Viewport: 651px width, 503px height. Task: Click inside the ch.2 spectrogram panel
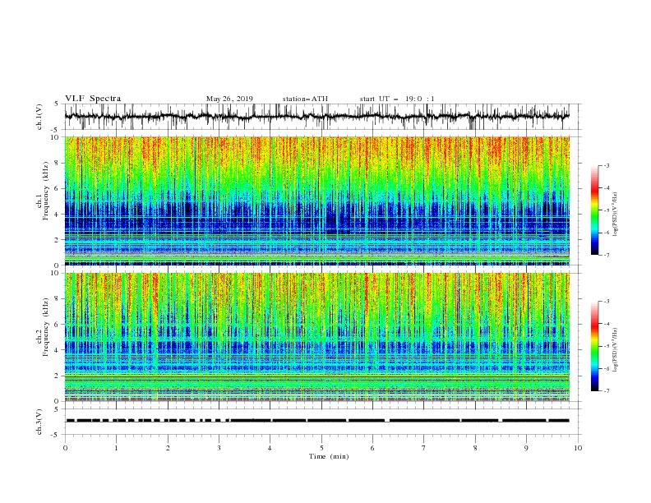[317, 337]
